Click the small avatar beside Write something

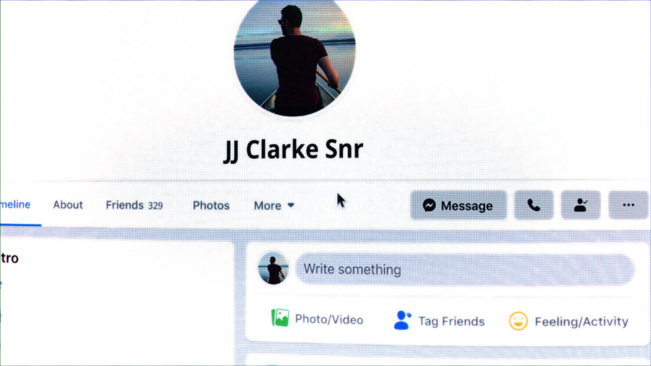click(273, 269)
